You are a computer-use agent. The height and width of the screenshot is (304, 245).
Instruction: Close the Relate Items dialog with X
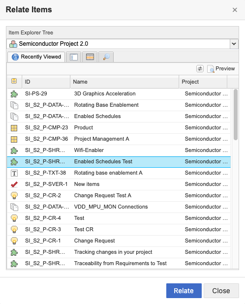click(235, 10)
